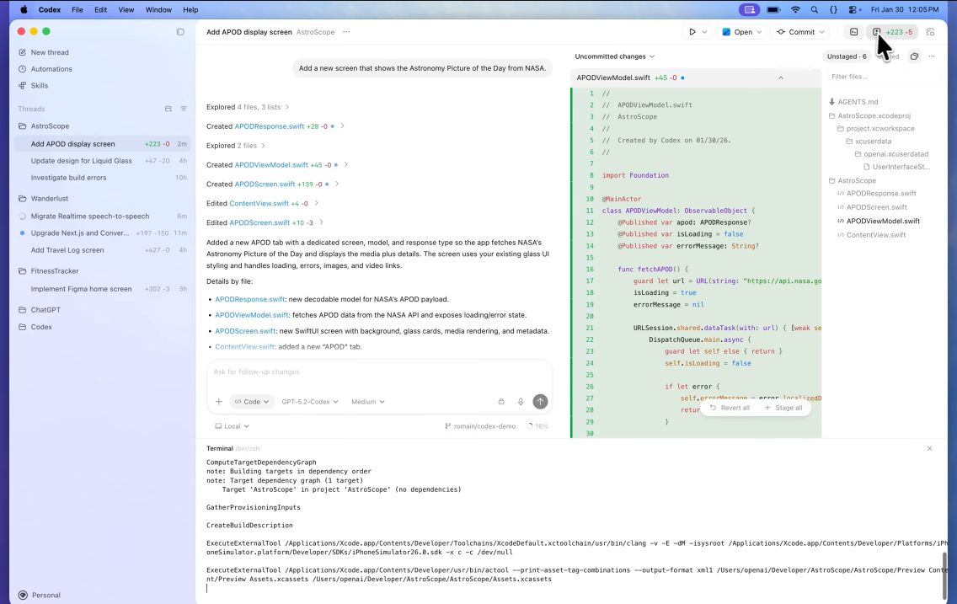The height and width of the screenshot is (604, 957).
Task: Click the 16% context usage indicator
Action: pyautogui.click(x=537, y=426)
